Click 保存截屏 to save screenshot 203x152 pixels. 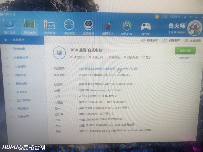pos(172,41)
